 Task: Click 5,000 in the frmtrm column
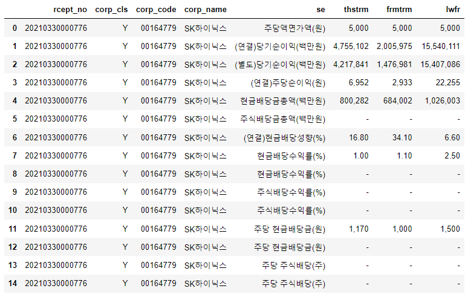[402, 28]
